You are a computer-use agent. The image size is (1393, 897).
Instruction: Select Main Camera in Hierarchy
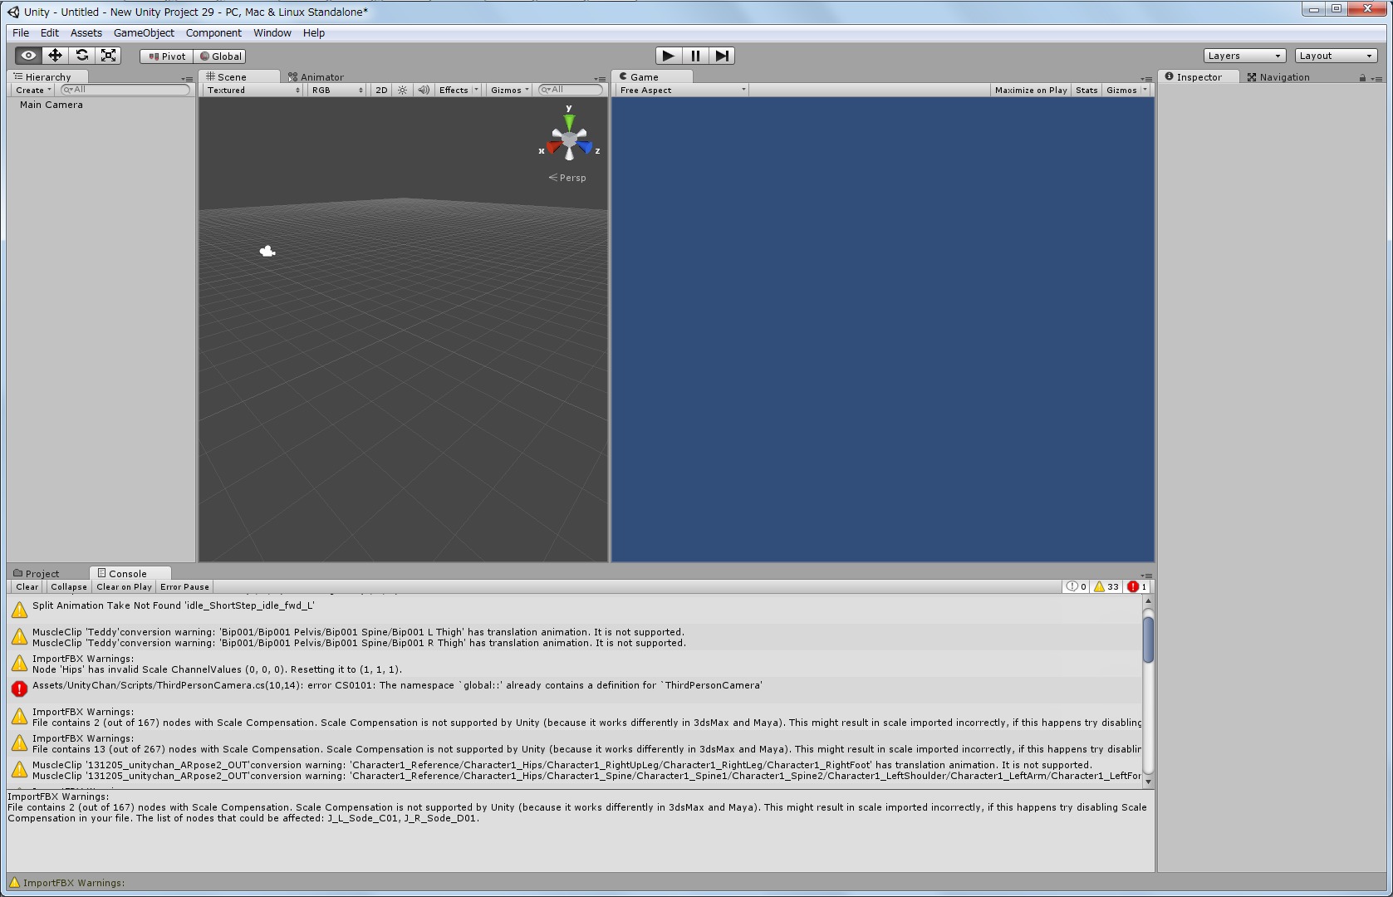click(52, 105)
